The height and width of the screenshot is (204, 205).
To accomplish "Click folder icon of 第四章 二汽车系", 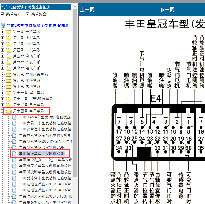I will tap(8, 50).
